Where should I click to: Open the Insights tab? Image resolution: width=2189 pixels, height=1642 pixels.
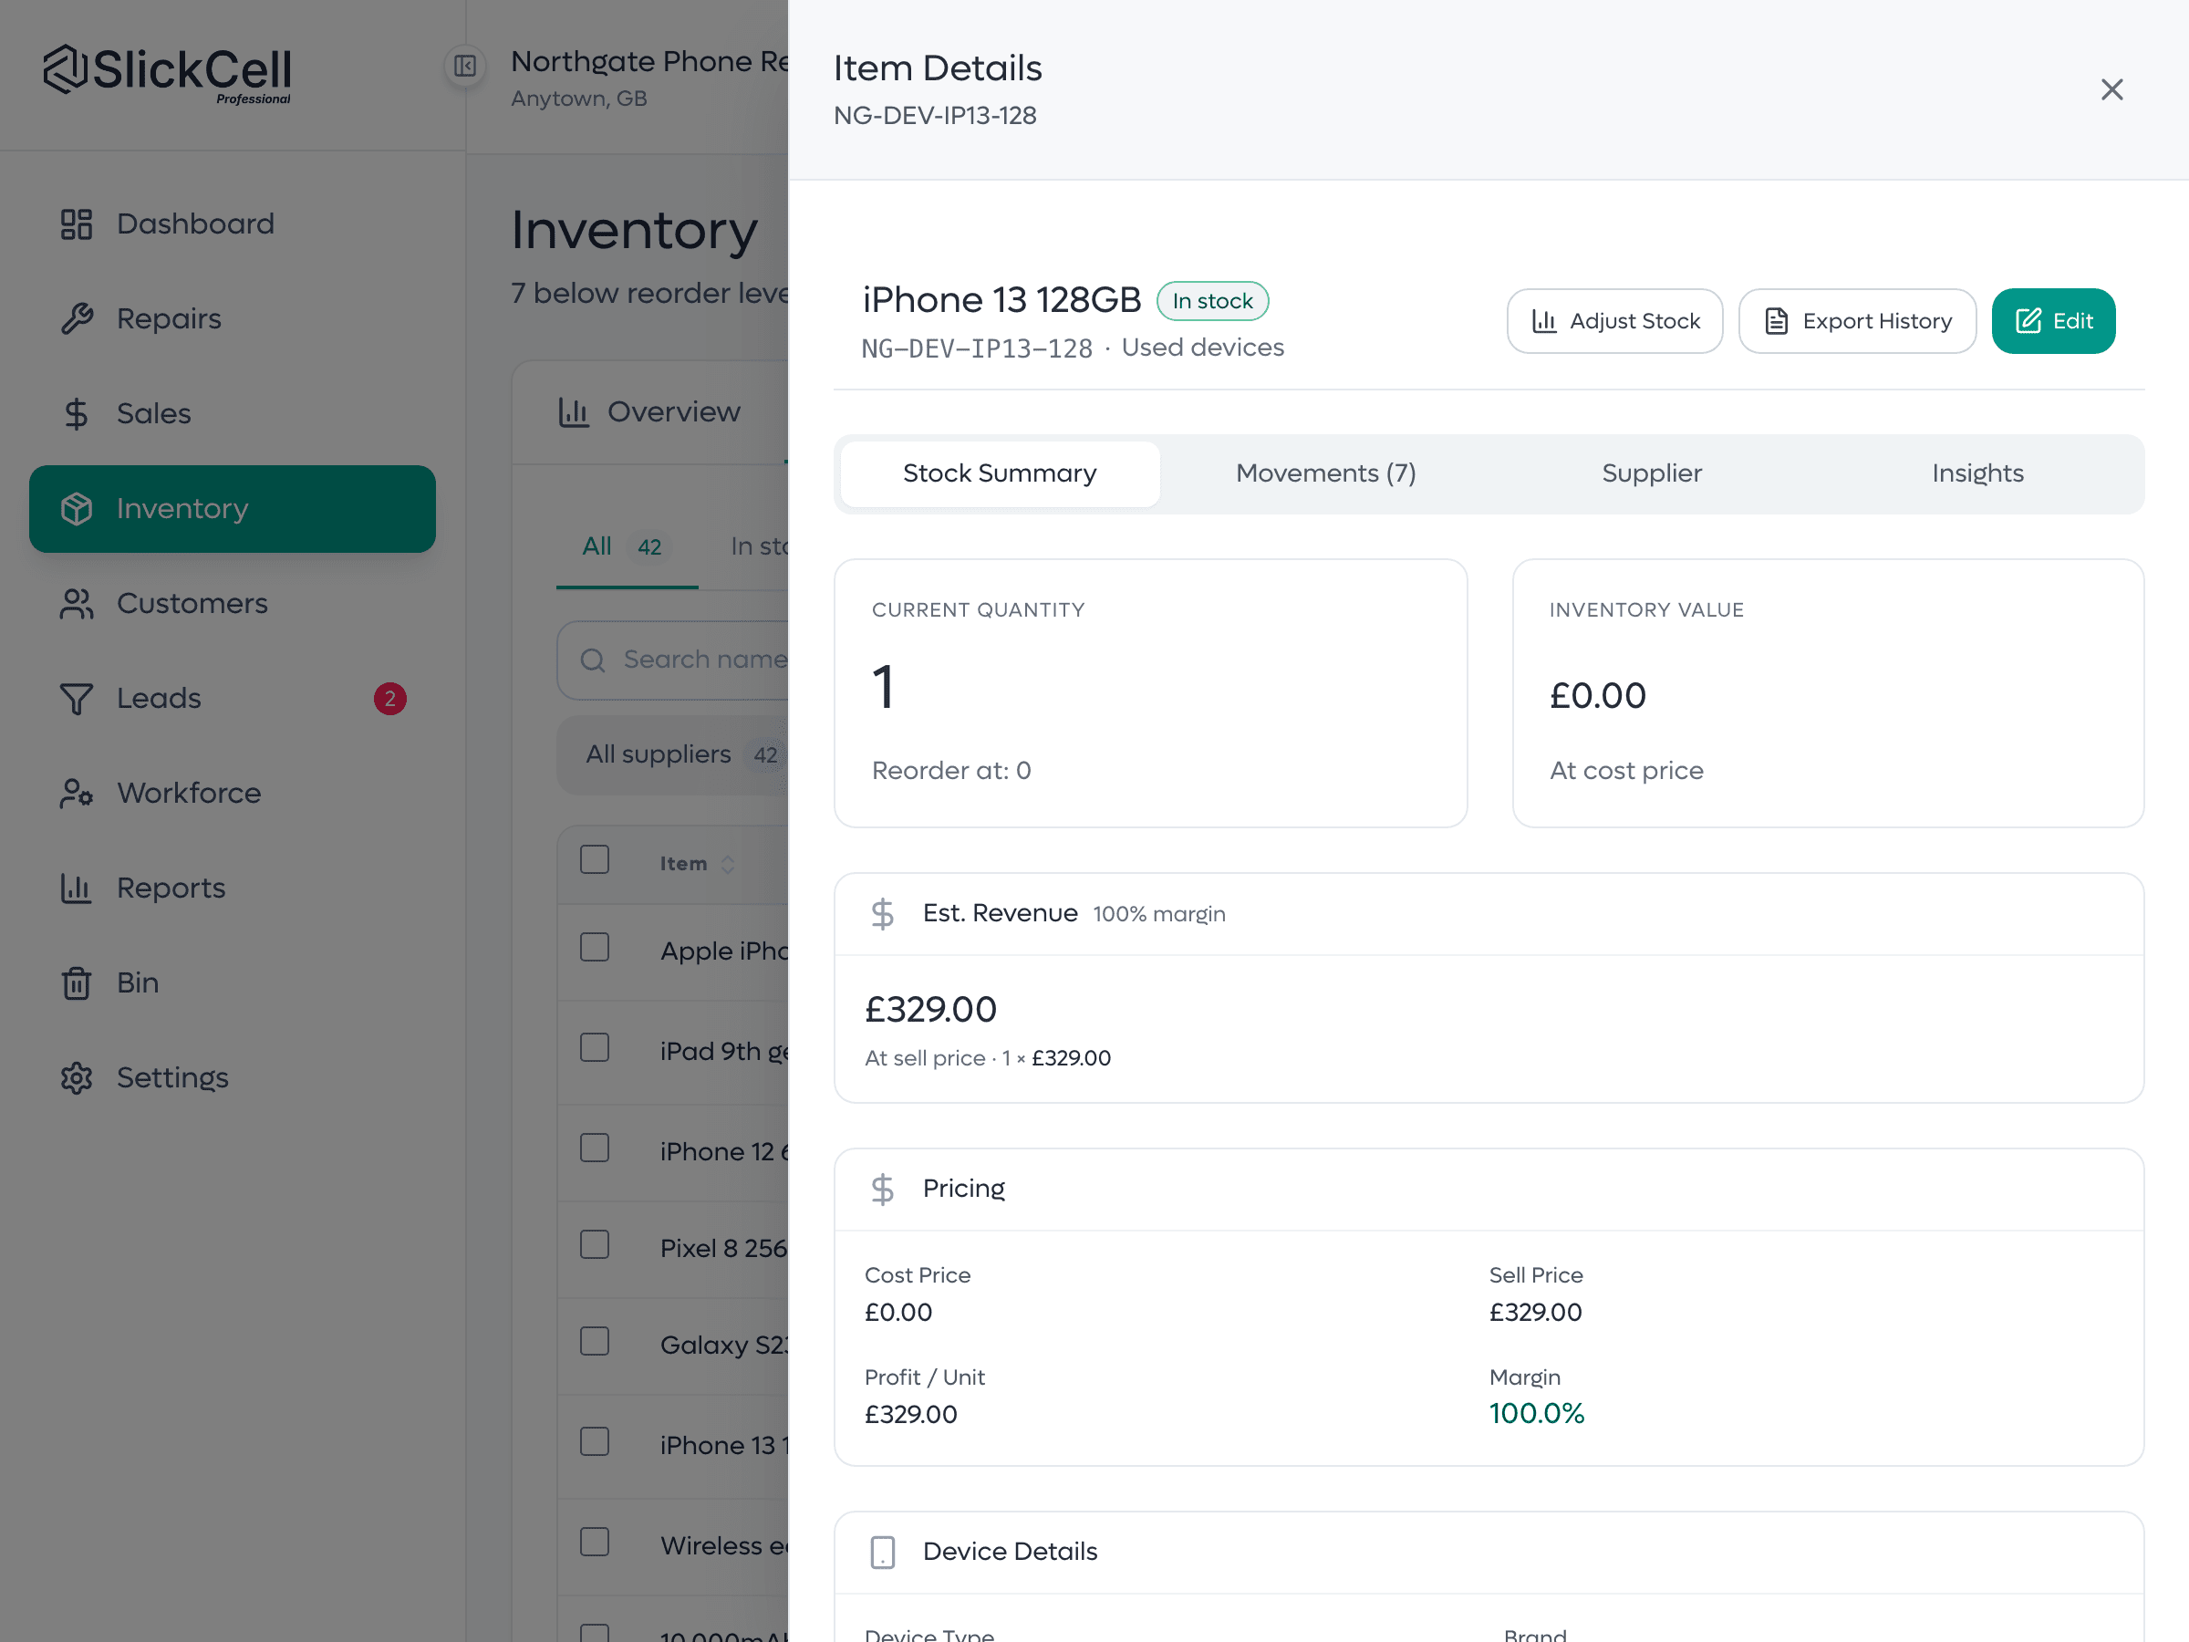coord(1977,474)
